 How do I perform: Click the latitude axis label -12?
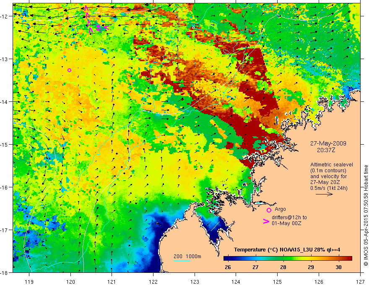4,16
